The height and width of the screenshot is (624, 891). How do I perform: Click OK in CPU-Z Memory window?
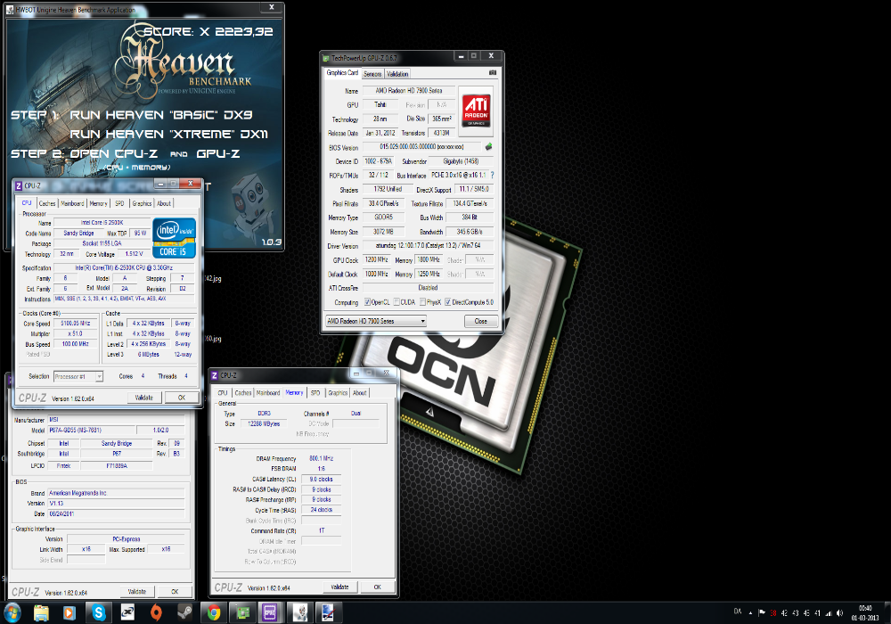(x=377, y=587)
